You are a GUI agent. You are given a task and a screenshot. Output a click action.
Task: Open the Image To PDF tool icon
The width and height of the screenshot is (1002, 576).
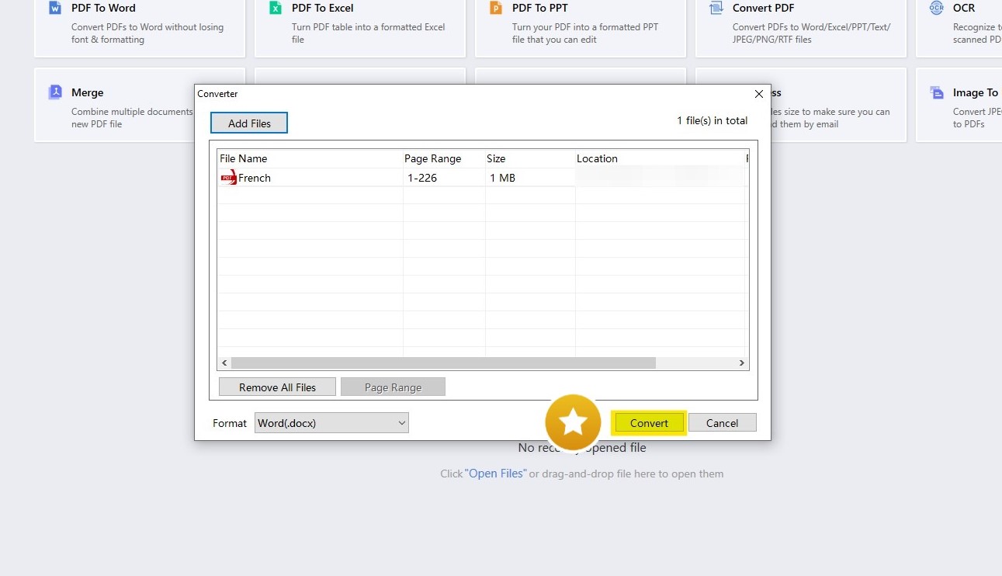937,92
